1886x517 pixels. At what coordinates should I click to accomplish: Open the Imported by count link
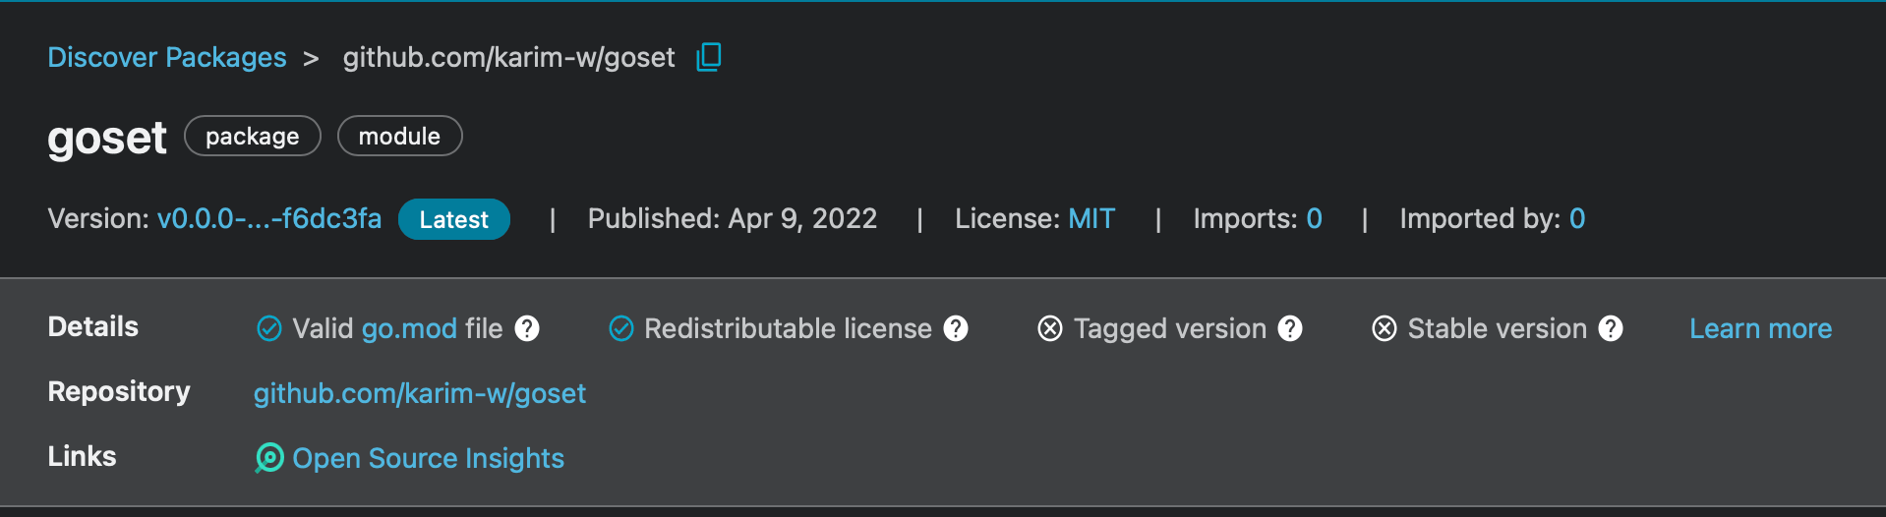(1577, 218)
